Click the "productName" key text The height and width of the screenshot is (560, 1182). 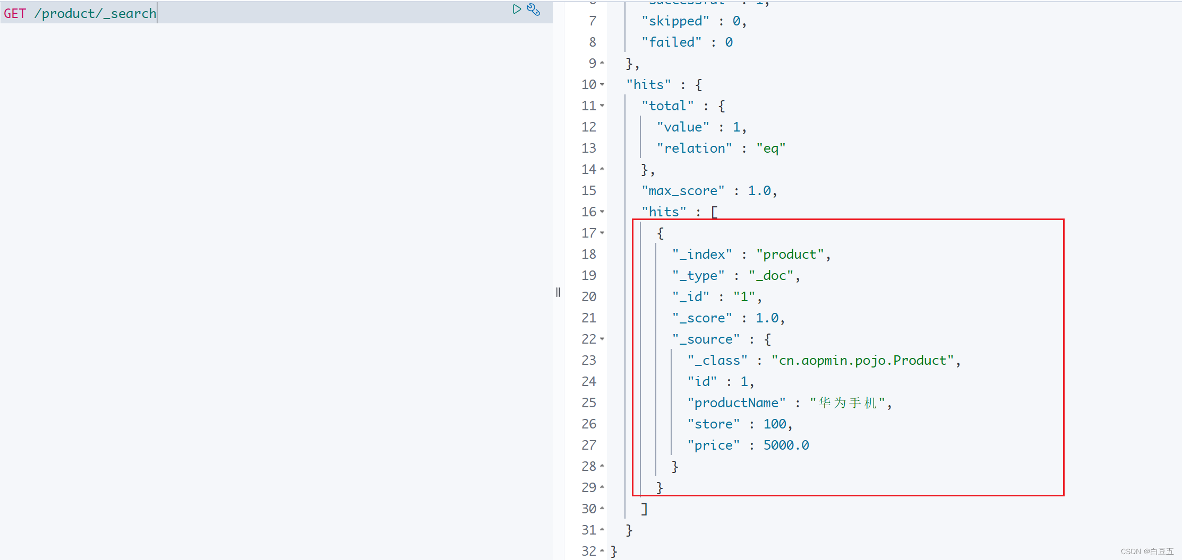pos(736,403)
